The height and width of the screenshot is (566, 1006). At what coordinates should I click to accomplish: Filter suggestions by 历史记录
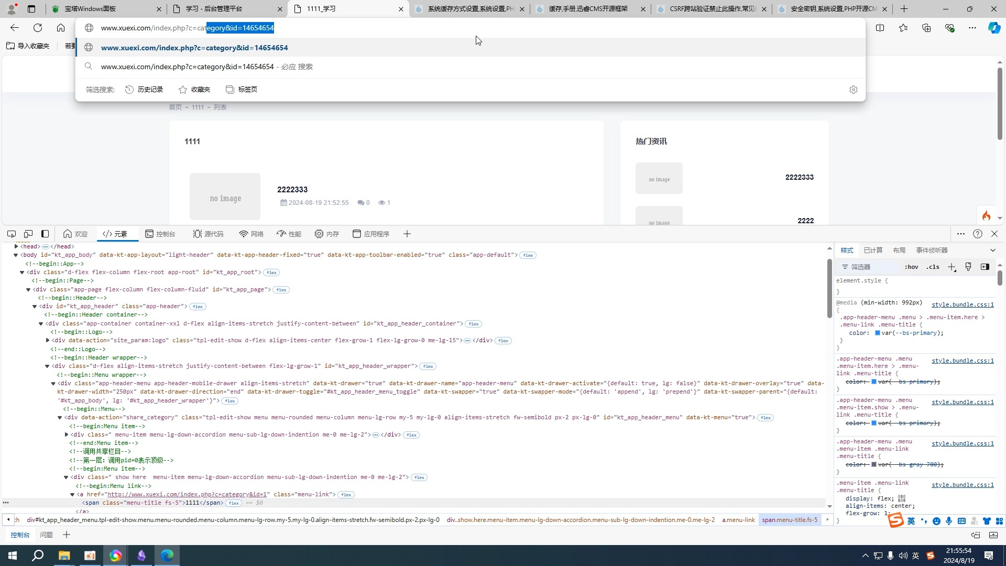(145, 90)
